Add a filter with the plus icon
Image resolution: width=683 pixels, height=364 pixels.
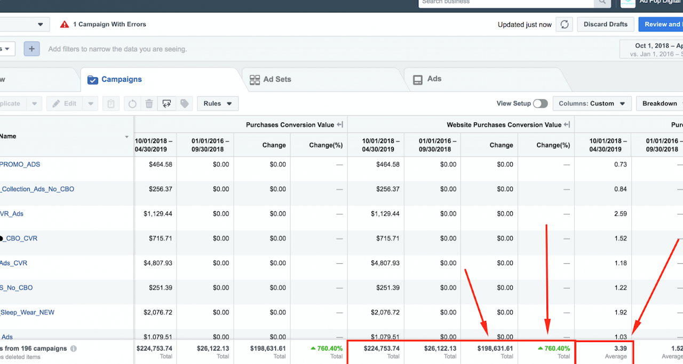click(x=31, y=49)
